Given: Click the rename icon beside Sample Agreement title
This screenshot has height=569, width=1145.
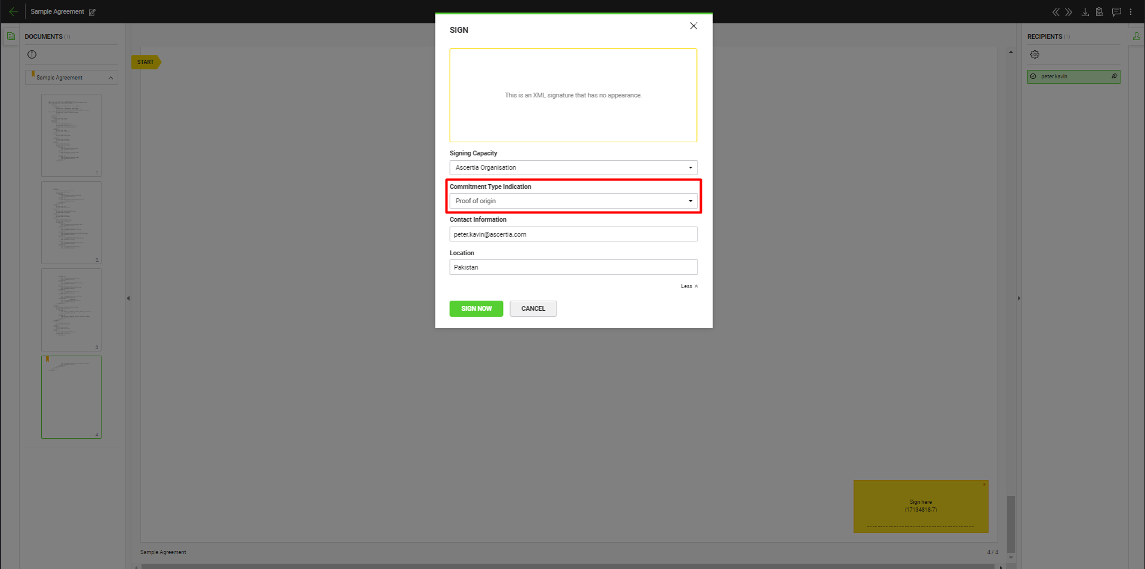Looking at the screenshot, I should [x=92, y=12].
